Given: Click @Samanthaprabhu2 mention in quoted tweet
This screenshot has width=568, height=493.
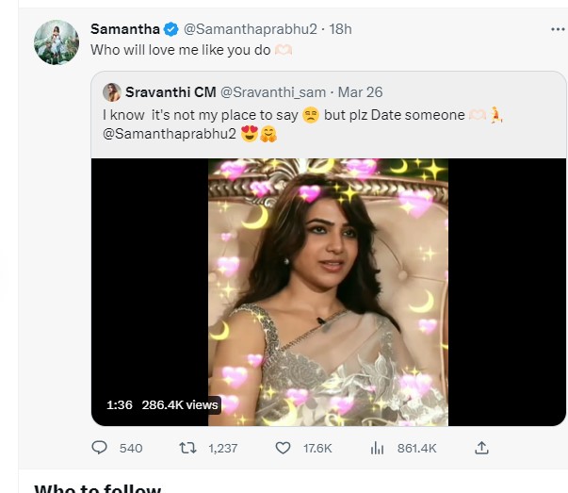Looking at the screenshot, I should click(x=159, y=135).
